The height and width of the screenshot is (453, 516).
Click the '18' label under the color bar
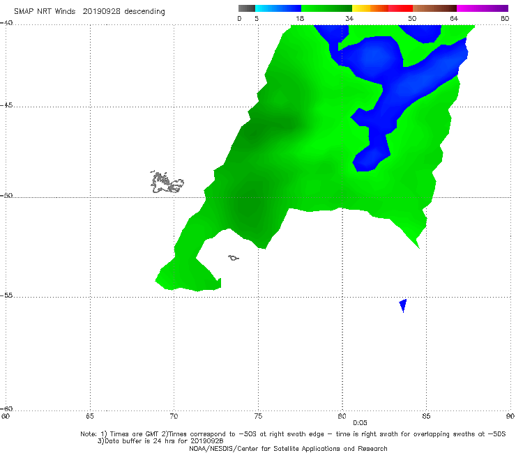(x=300, y=18)
